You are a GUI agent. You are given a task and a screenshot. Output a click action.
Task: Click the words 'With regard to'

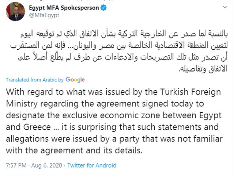click(31, 92)
